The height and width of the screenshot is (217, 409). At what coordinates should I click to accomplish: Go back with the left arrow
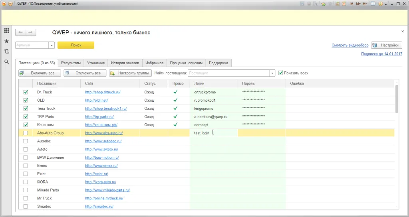21,32
